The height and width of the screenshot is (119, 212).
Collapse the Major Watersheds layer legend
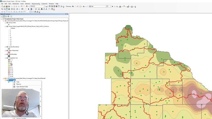tap(5, 51)
